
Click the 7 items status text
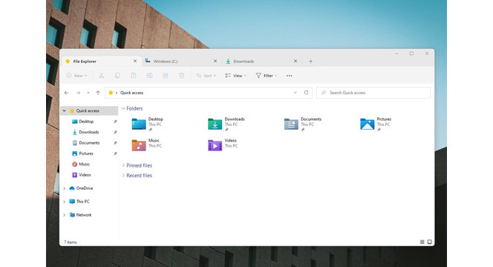[x=71, y=243]
